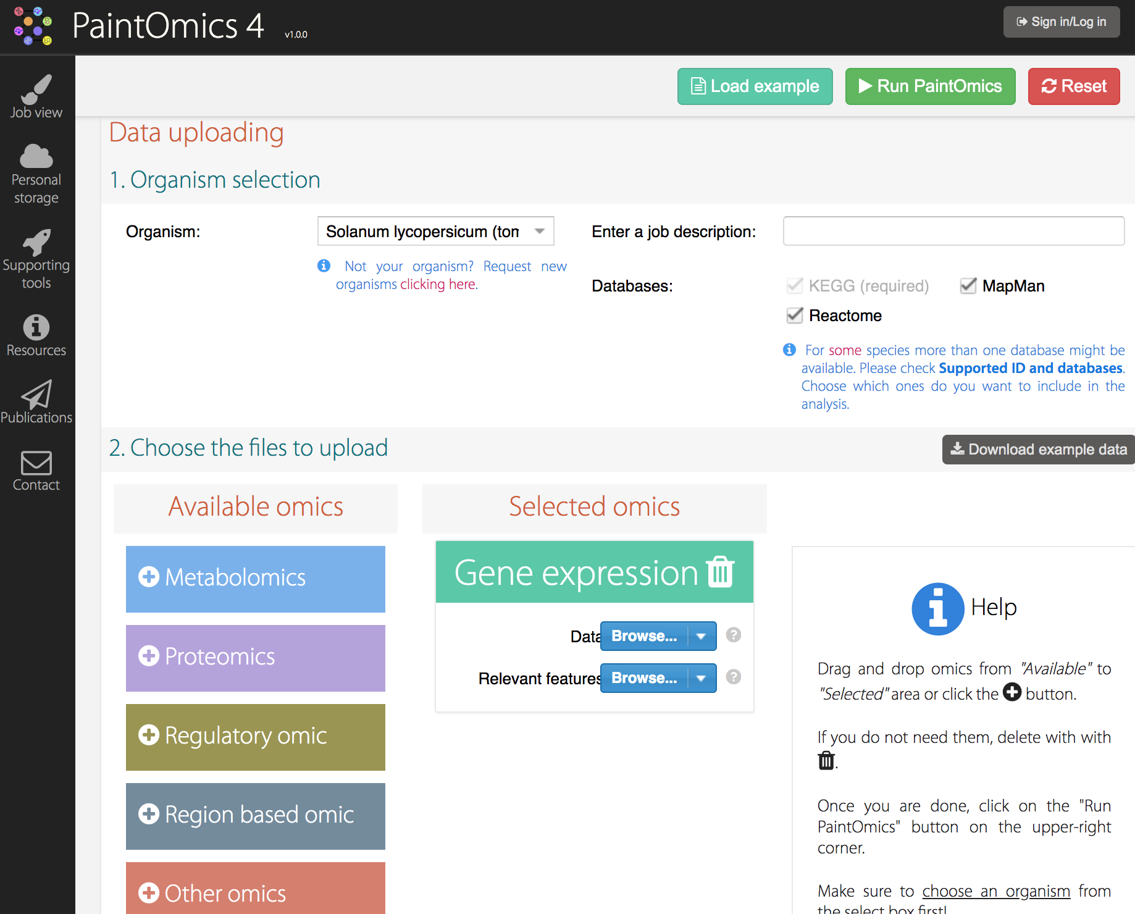Add Proteomics with plus icon

149,656
